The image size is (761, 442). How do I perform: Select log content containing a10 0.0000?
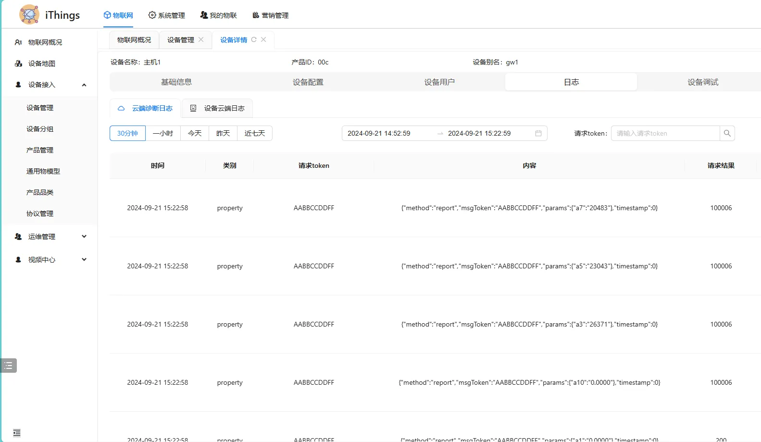pos(529,382)
